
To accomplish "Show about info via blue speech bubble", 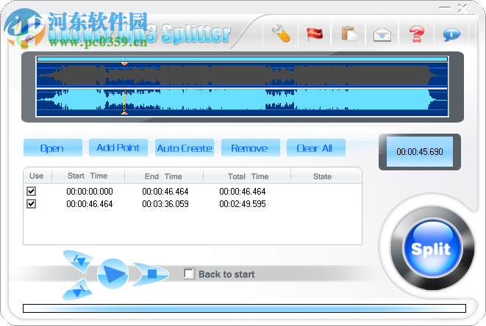I will (x=451, y=35).
